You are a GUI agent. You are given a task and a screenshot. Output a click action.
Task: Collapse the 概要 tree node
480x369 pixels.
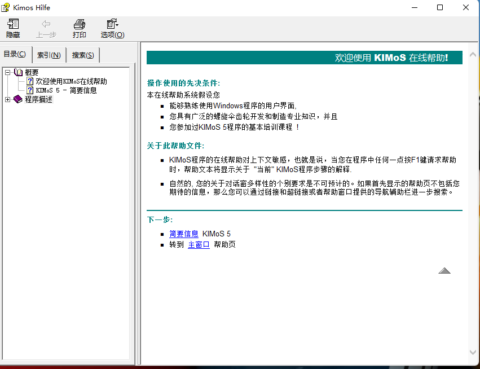[8, 72]
